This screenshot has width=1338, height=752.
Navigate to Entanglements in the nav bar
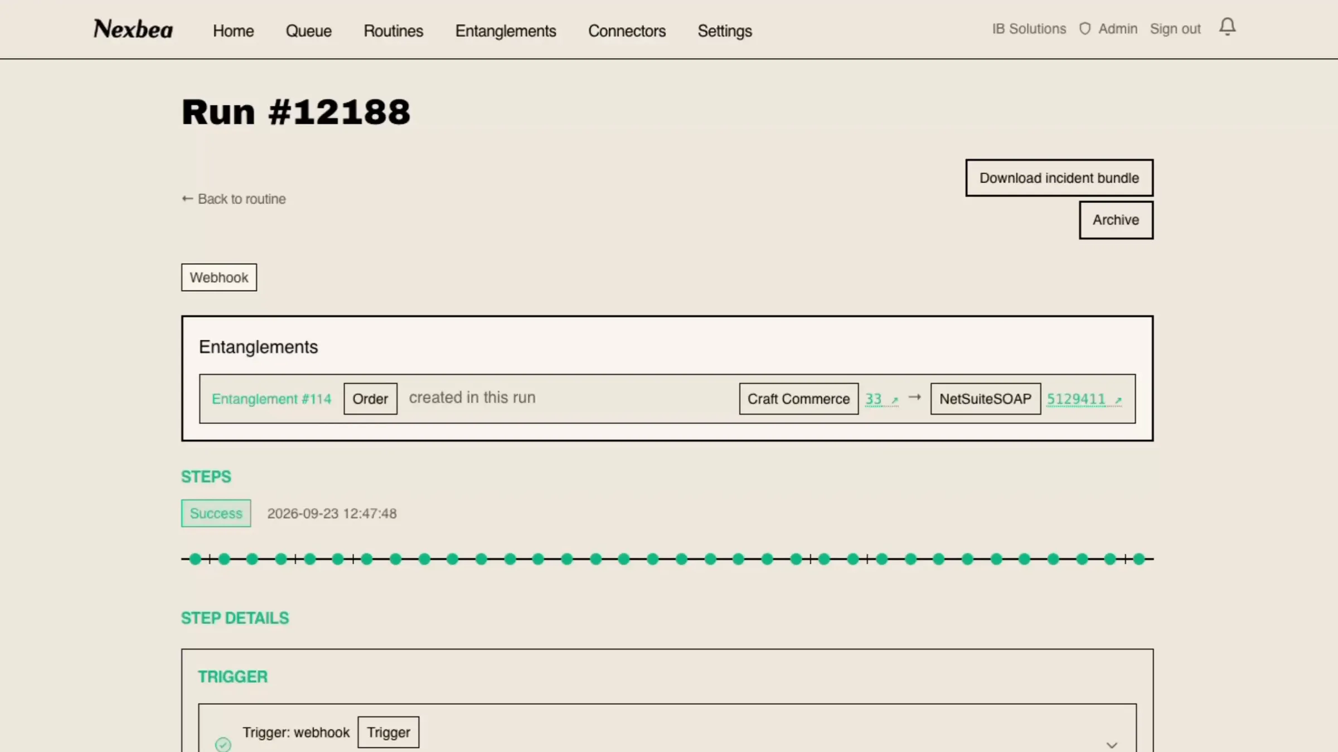coord(506,31)
